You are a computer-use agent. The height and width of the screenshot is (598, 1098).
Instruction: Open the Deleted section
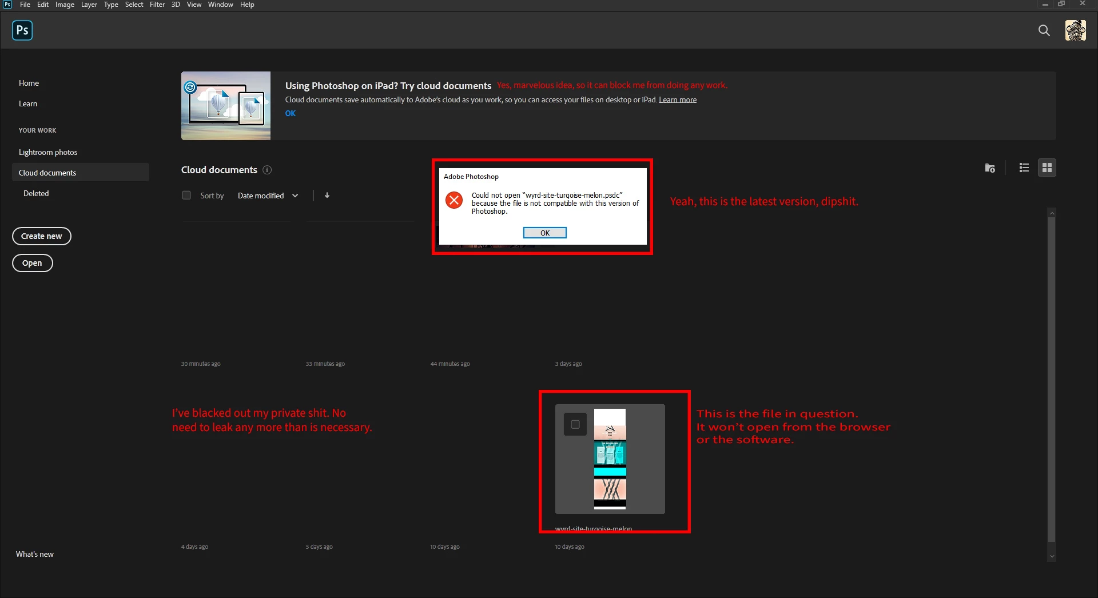tap(36, 193)
